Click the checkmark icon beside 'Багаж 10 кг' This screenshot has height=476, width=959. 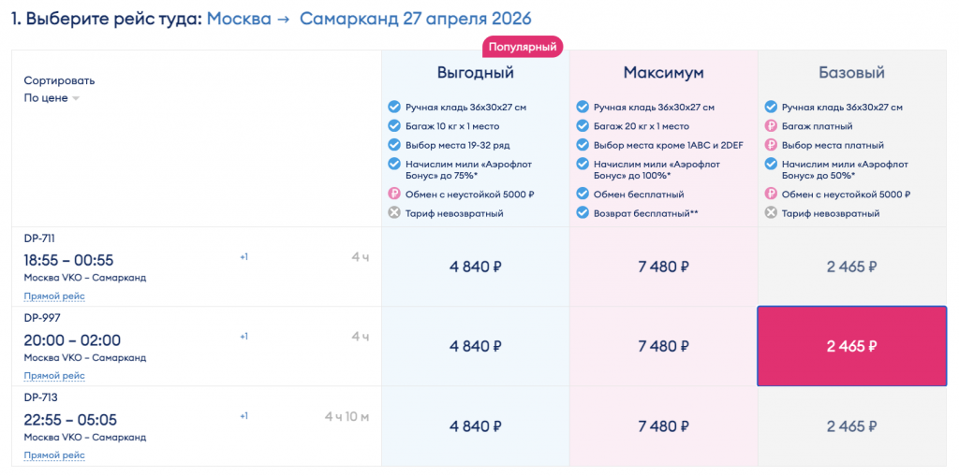pyautogui.click(x=394, y=126)
